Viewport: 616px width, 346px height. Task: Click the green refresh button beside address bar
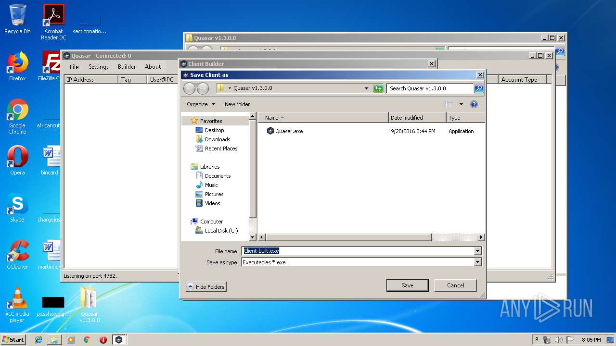(378, 88)
